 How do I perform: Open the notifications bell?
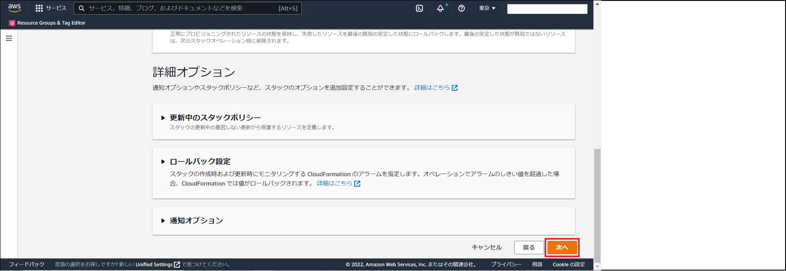(440, 8)
